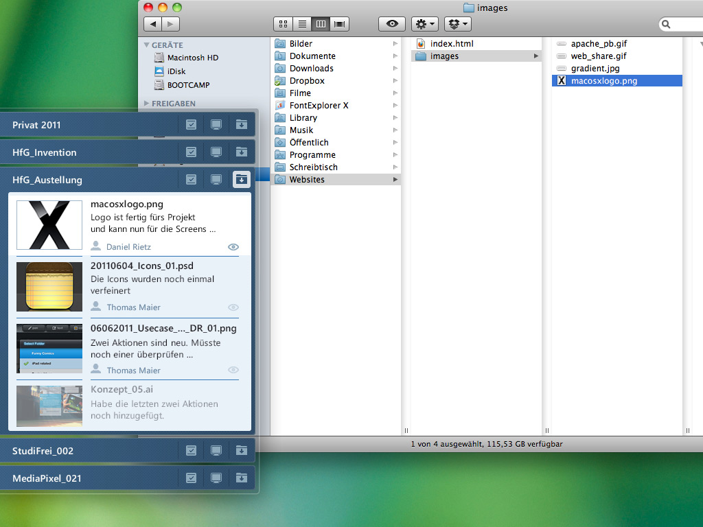Screen dimensions: 703x527
Task: Toggle checkmark icon for MediaPixel_021
Action: point(191,478)
